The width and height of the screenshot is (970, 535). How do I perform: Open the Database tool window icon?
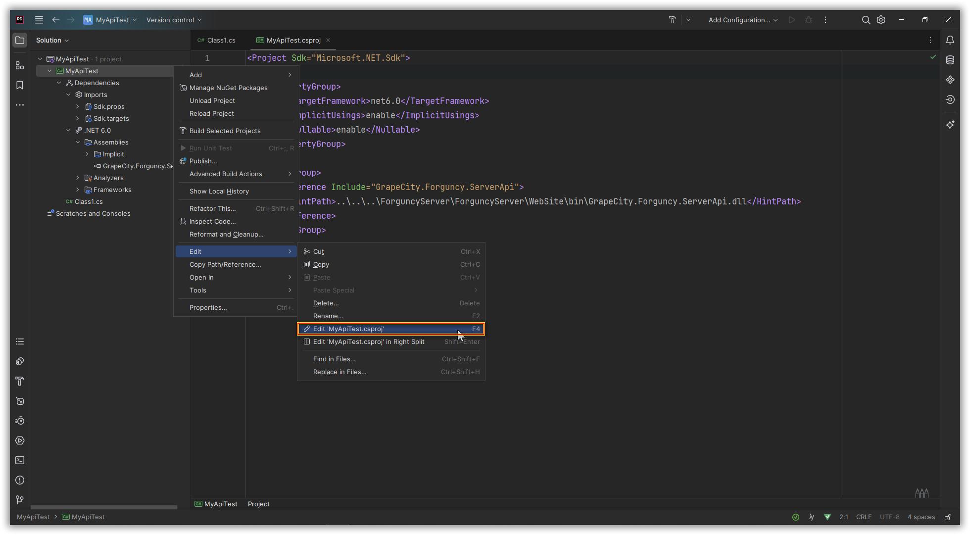click(950, 60)
